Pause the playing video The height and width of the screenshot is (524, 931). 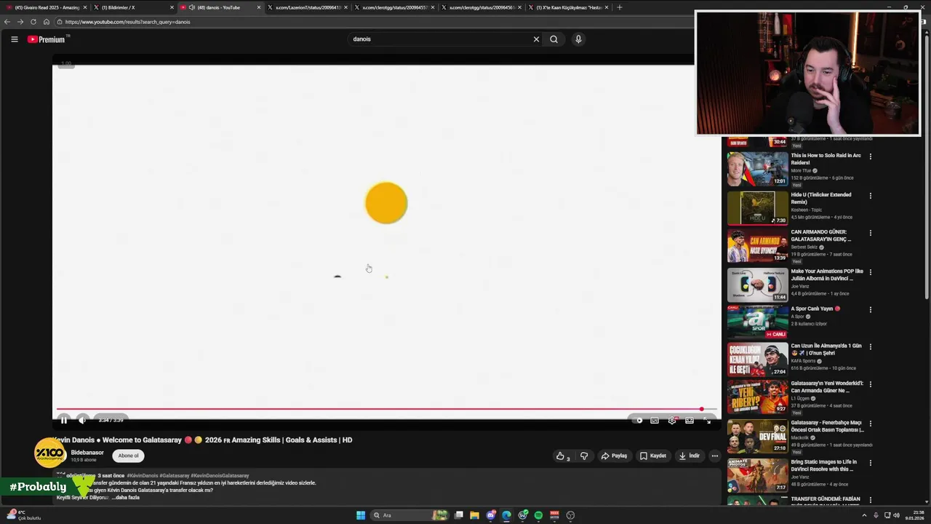[64, 420]
